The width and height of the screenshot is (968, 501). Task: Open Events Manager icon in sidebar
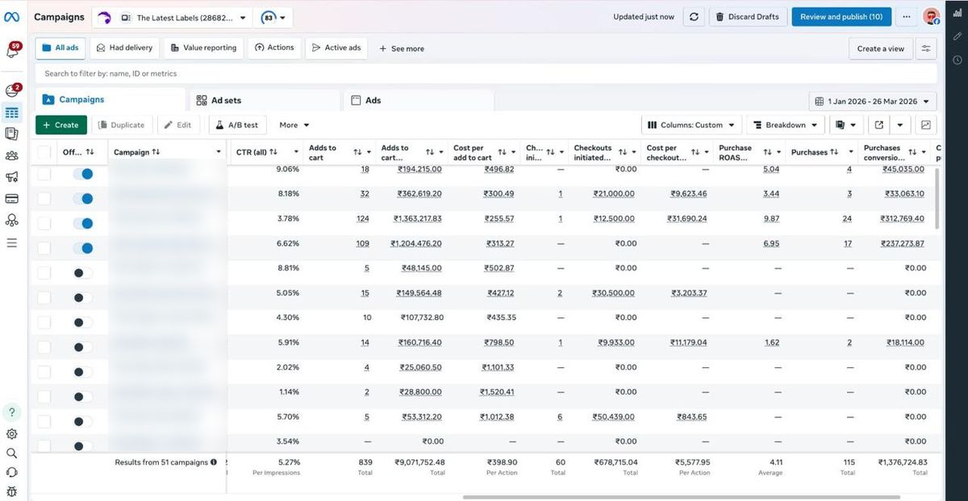[x=11, y=220]
